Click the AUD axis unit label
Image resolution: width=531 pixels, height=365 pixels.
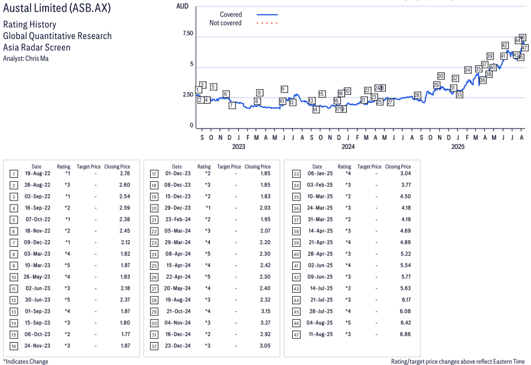click(182, 6)
